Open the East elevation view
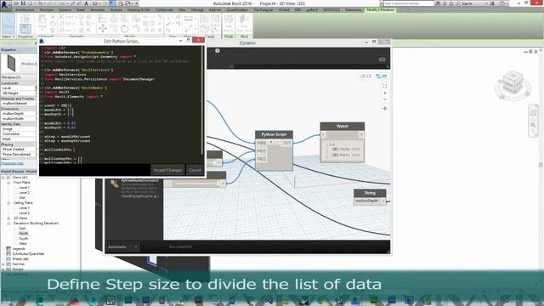 22,229
